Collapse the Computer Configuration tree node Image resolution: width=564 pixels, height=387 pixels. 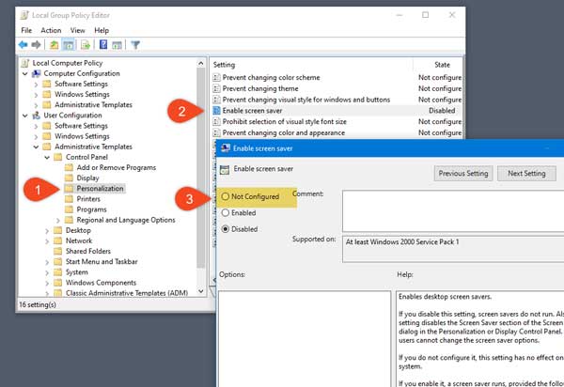click(x=25, y=74)
